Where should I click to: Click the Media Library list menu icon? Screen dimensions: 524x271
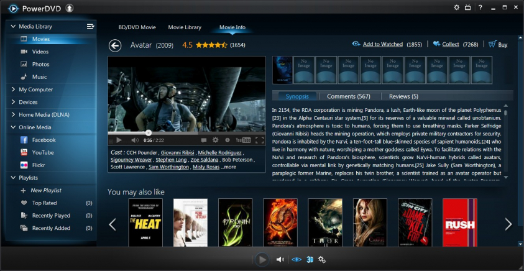pyautogui.click(x=90, y=26)
